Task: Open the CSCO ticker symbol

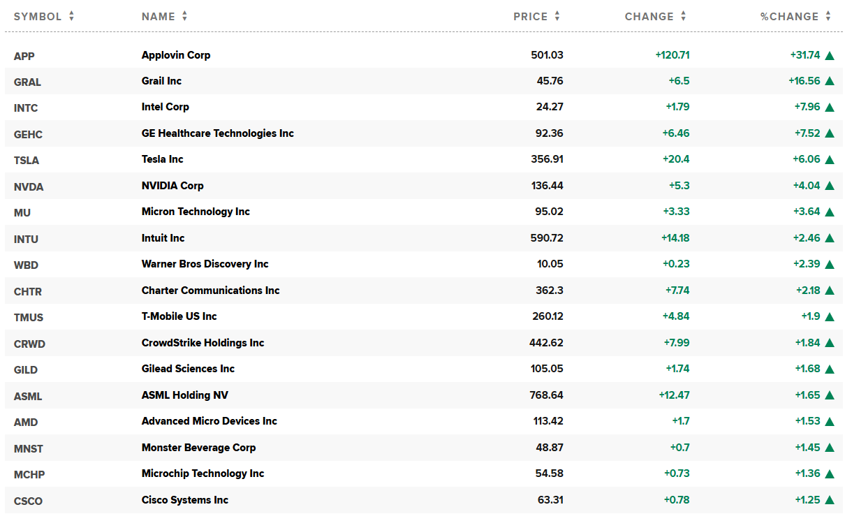Action: coord(28,501)
